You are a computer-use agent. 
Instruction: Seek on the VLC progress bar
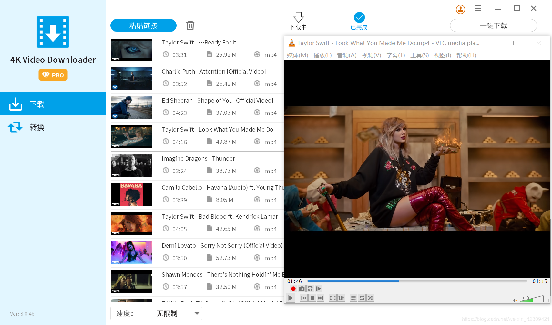[x=417, y=281]
